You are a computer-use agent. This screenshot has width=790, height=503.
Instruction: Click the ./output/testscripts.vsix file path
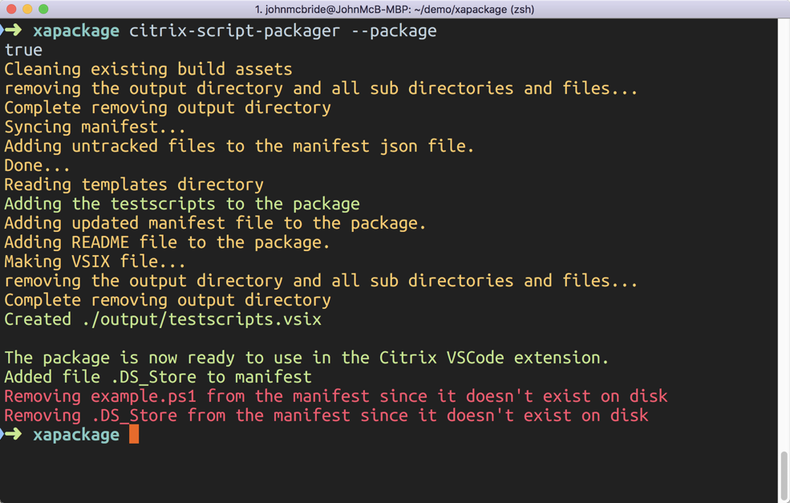201,319
